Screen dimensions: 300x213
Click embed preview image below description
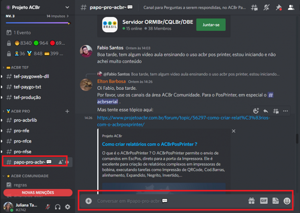pyautogui.click(x=164, y=188)
